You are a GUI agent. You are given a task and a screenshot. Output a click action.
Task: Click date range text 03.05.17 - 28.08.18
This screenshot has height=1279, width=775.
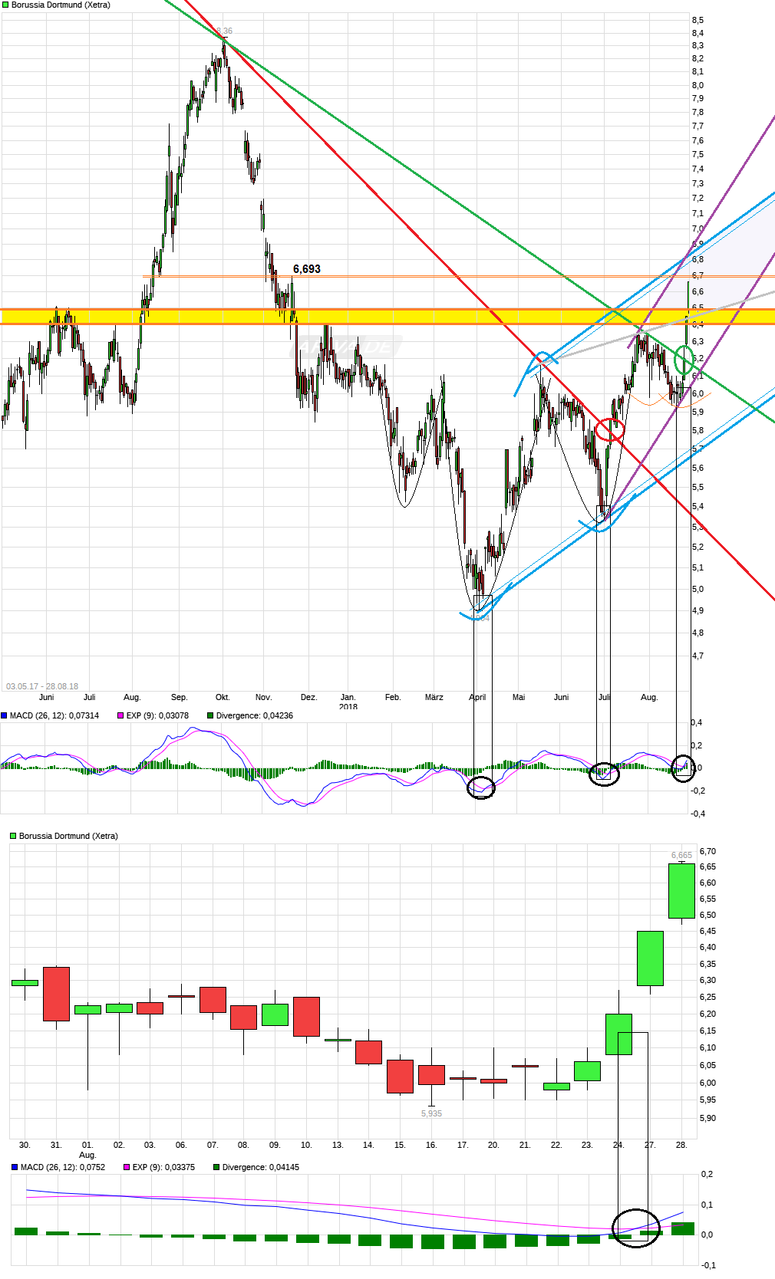click(x=42, y=686)
